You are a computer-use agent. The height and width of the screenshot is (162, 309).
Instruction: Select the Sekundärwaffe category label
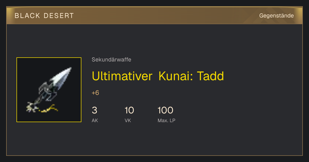tap(111, 60)
